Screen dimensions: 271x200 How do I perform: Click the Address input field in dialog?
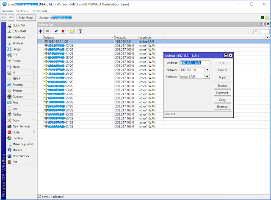coord(195,63)
